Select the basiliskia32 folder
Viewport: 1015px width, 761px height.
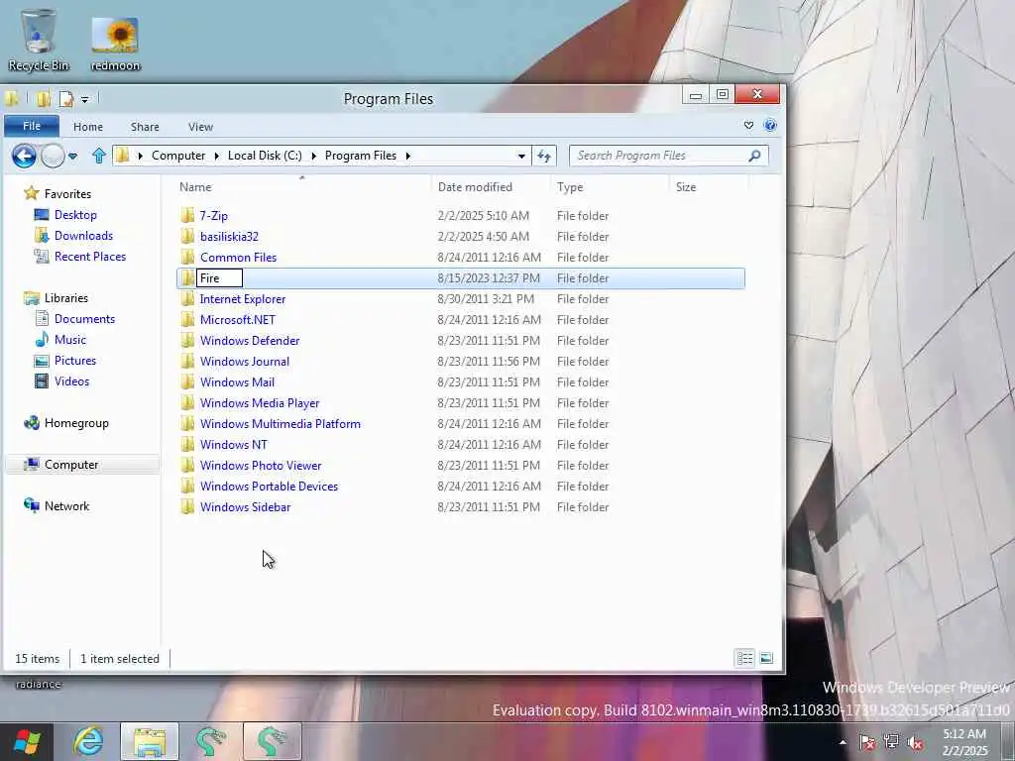pyautogui.click(x=229, y=236)
